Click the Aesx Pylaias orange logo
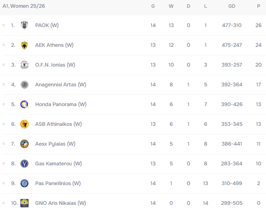The image size is (266, 210). coord(24,144)
